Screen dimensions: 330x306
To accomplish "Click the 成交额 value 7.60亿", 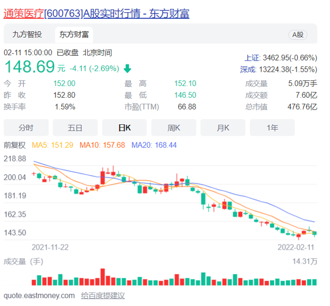I will (x=307, y=95).
